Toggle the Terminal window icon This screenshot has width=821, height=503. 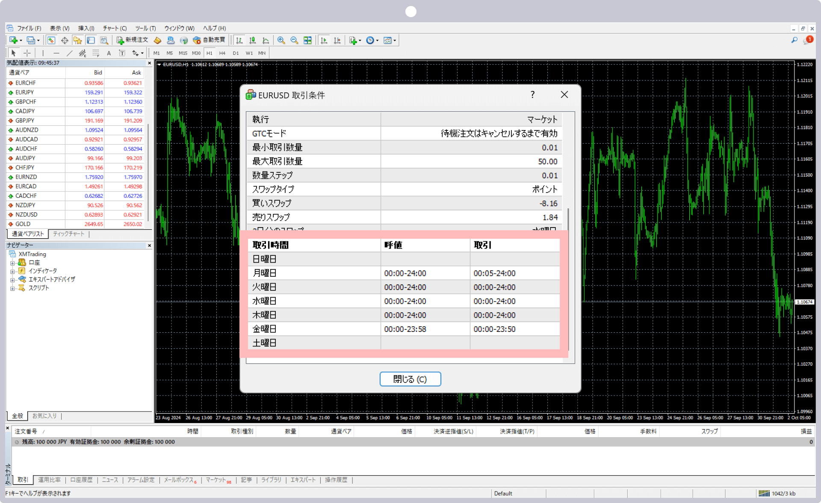coord(91,40)
